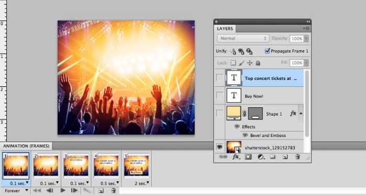366x195 pixels.
Task: Open the Normal blend mode dropdown
Action: coord(243,39)
